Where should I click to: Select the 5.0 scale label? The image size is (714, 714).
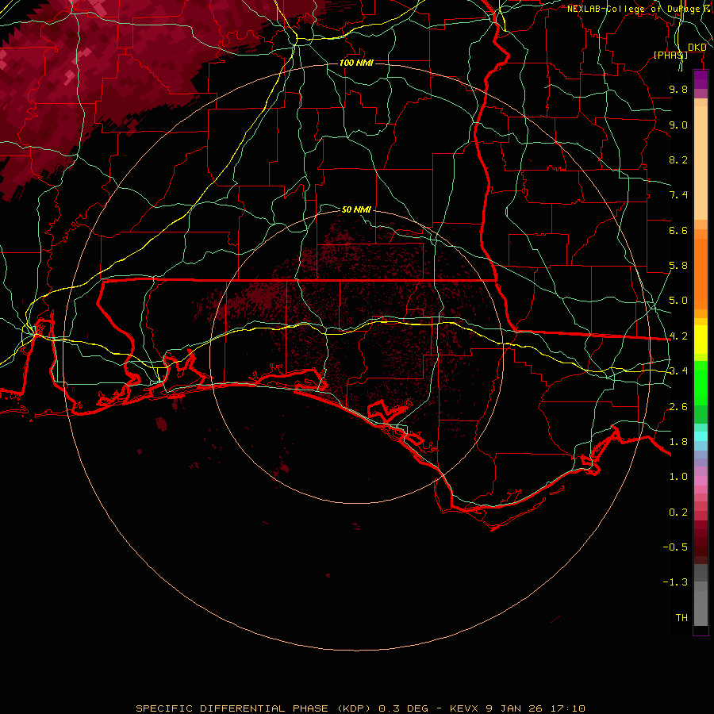[678, 301]
